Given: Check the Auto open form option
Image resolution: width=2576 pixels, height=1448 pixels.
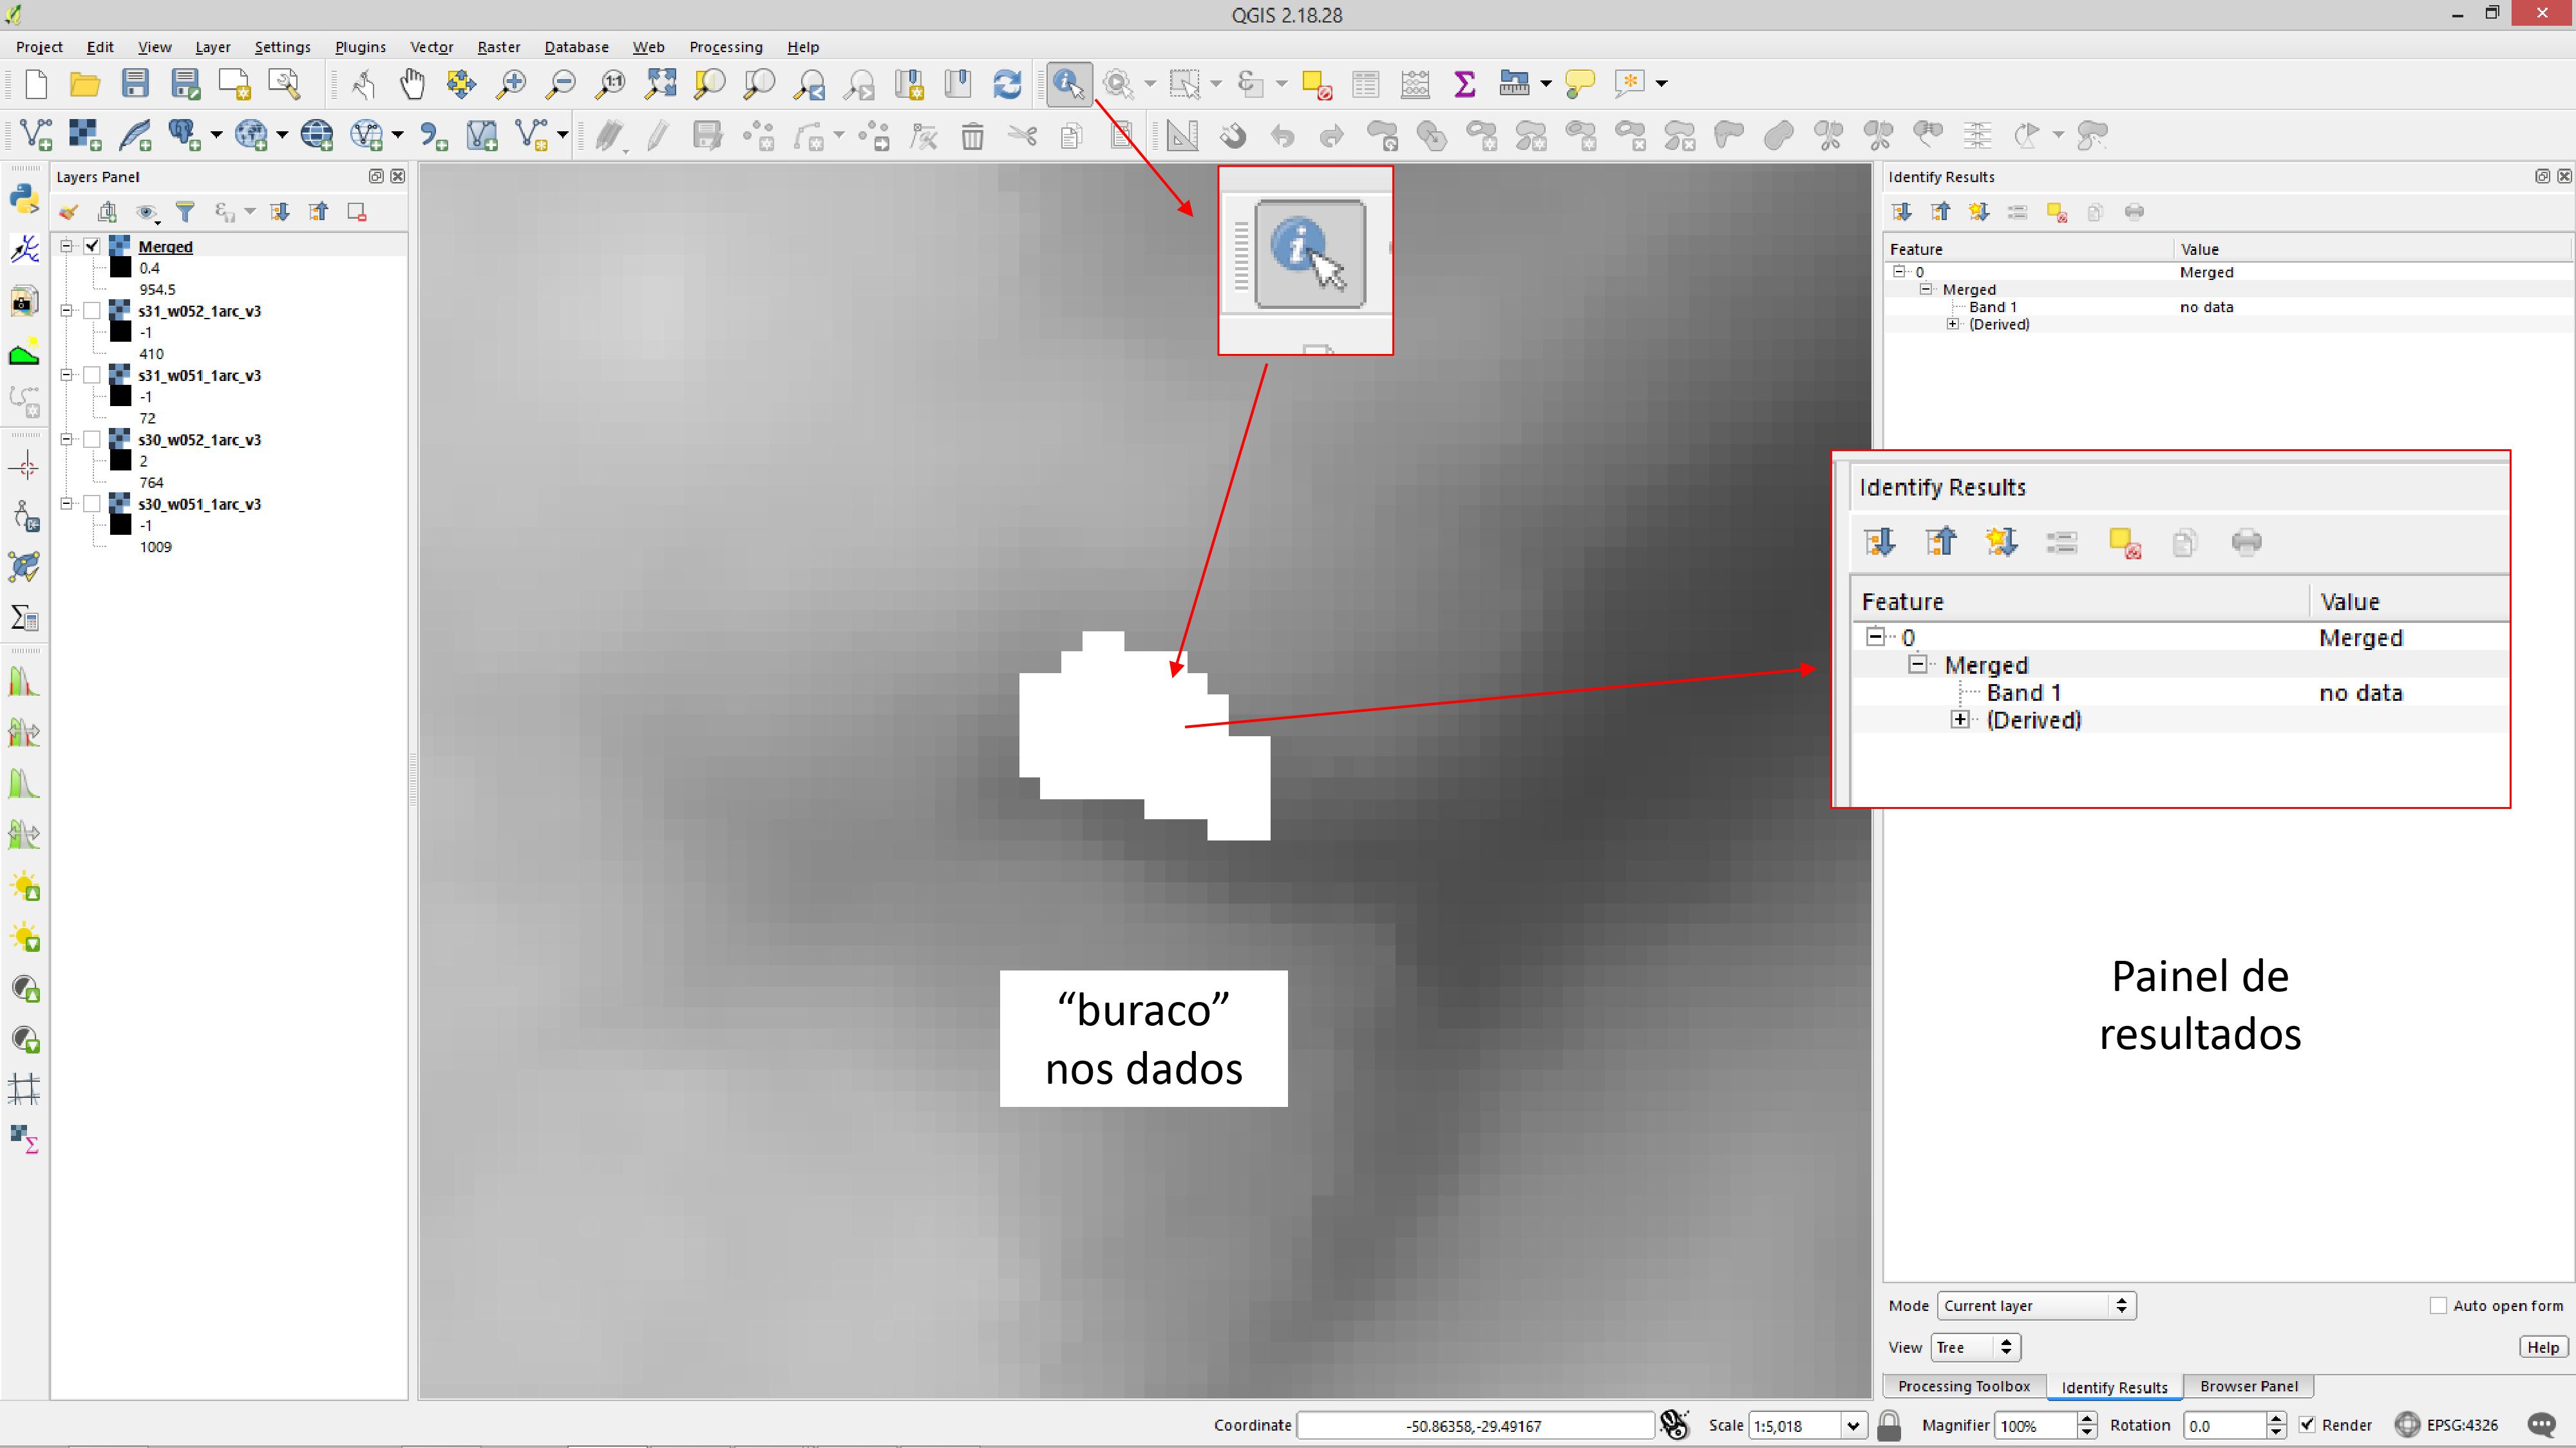Looking at the screenshot, I should pyautogui.click(x=2438, y=1305).
